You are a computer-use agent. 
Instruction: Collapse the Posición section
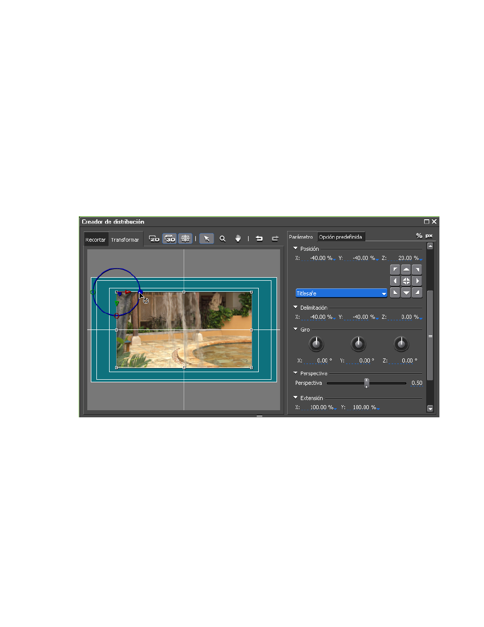[x=295, y=248]
